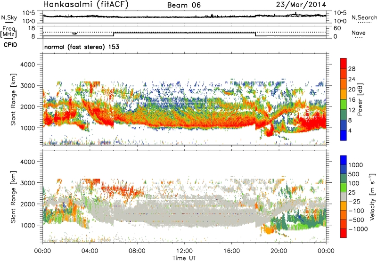Pick the blue 4-8 dB power colorbar segment
Screen dimensions: 377x261
344,125
